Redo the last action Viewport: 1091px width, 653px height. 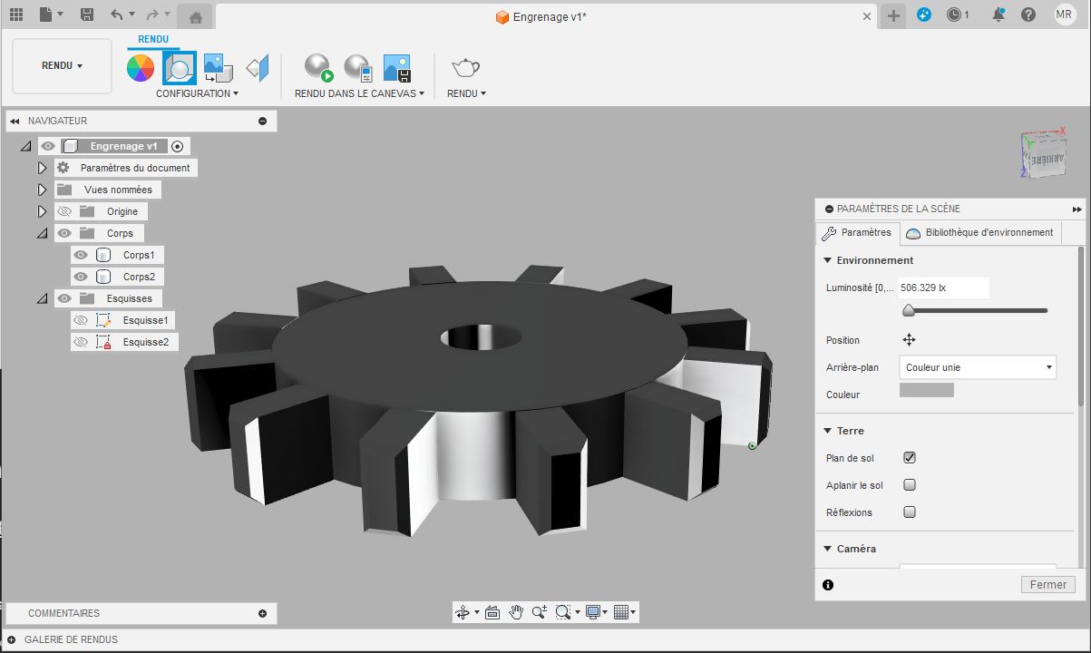tap(152, 15)
